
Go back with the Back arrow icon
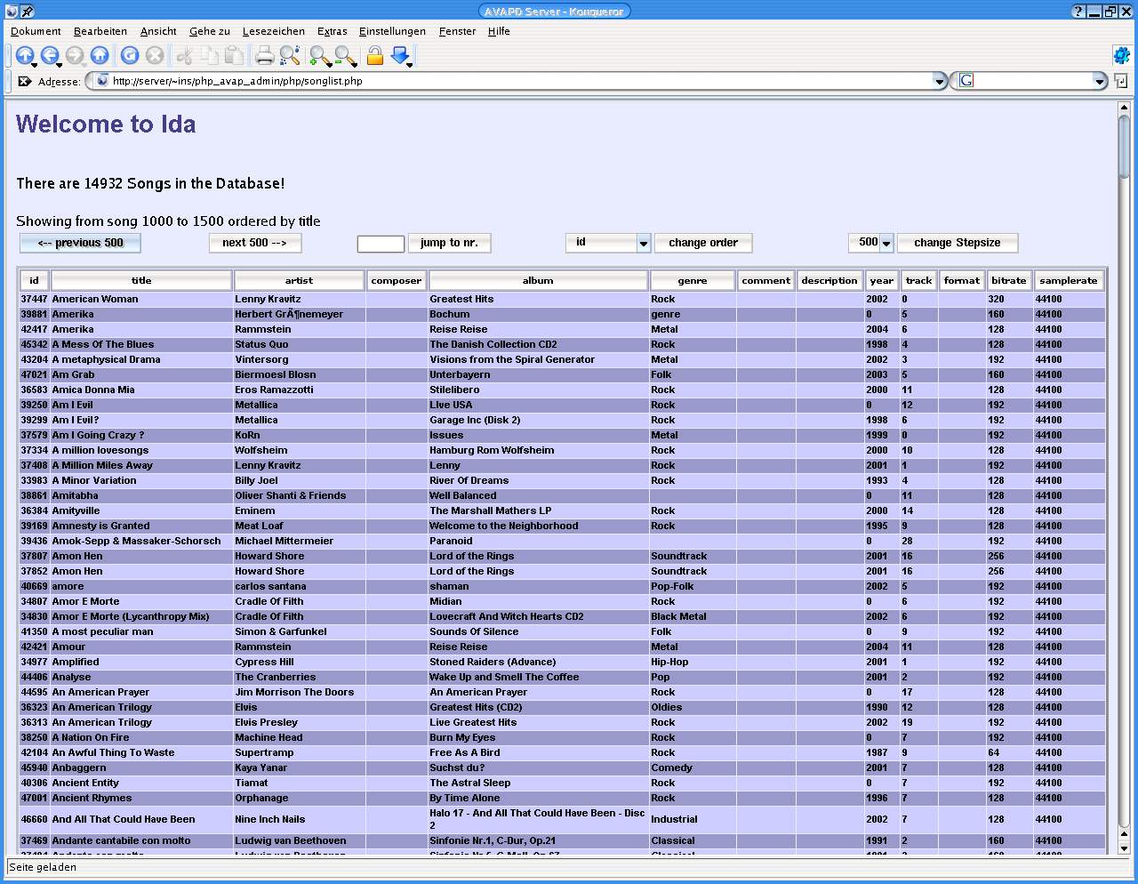[x=50, y=56]
